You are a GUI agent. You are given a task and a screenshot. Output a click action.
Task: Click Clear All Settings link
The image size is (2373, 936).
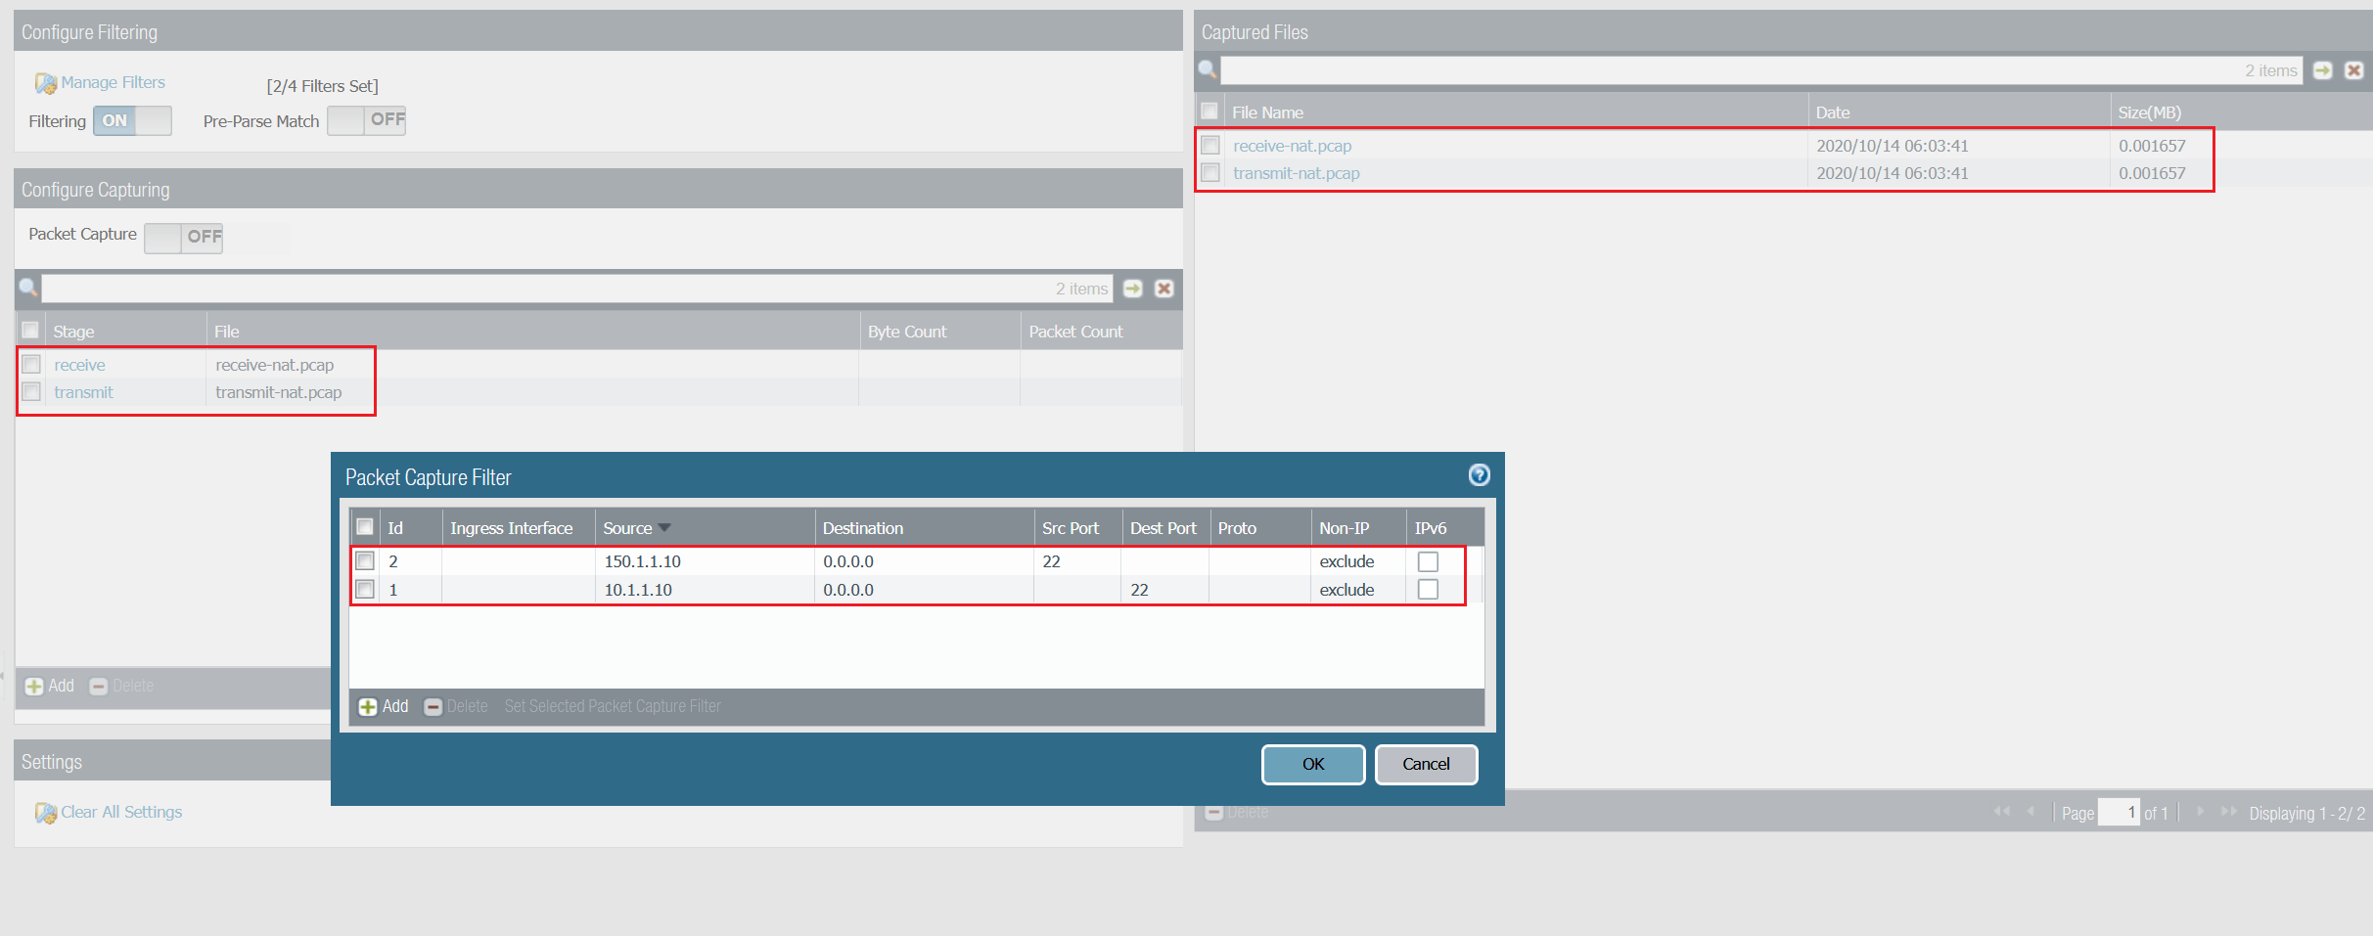(x=121, y=812)
